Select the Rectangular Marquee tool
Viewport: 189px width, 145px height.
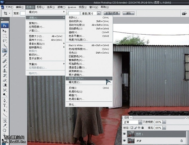[x=5, y=36]
